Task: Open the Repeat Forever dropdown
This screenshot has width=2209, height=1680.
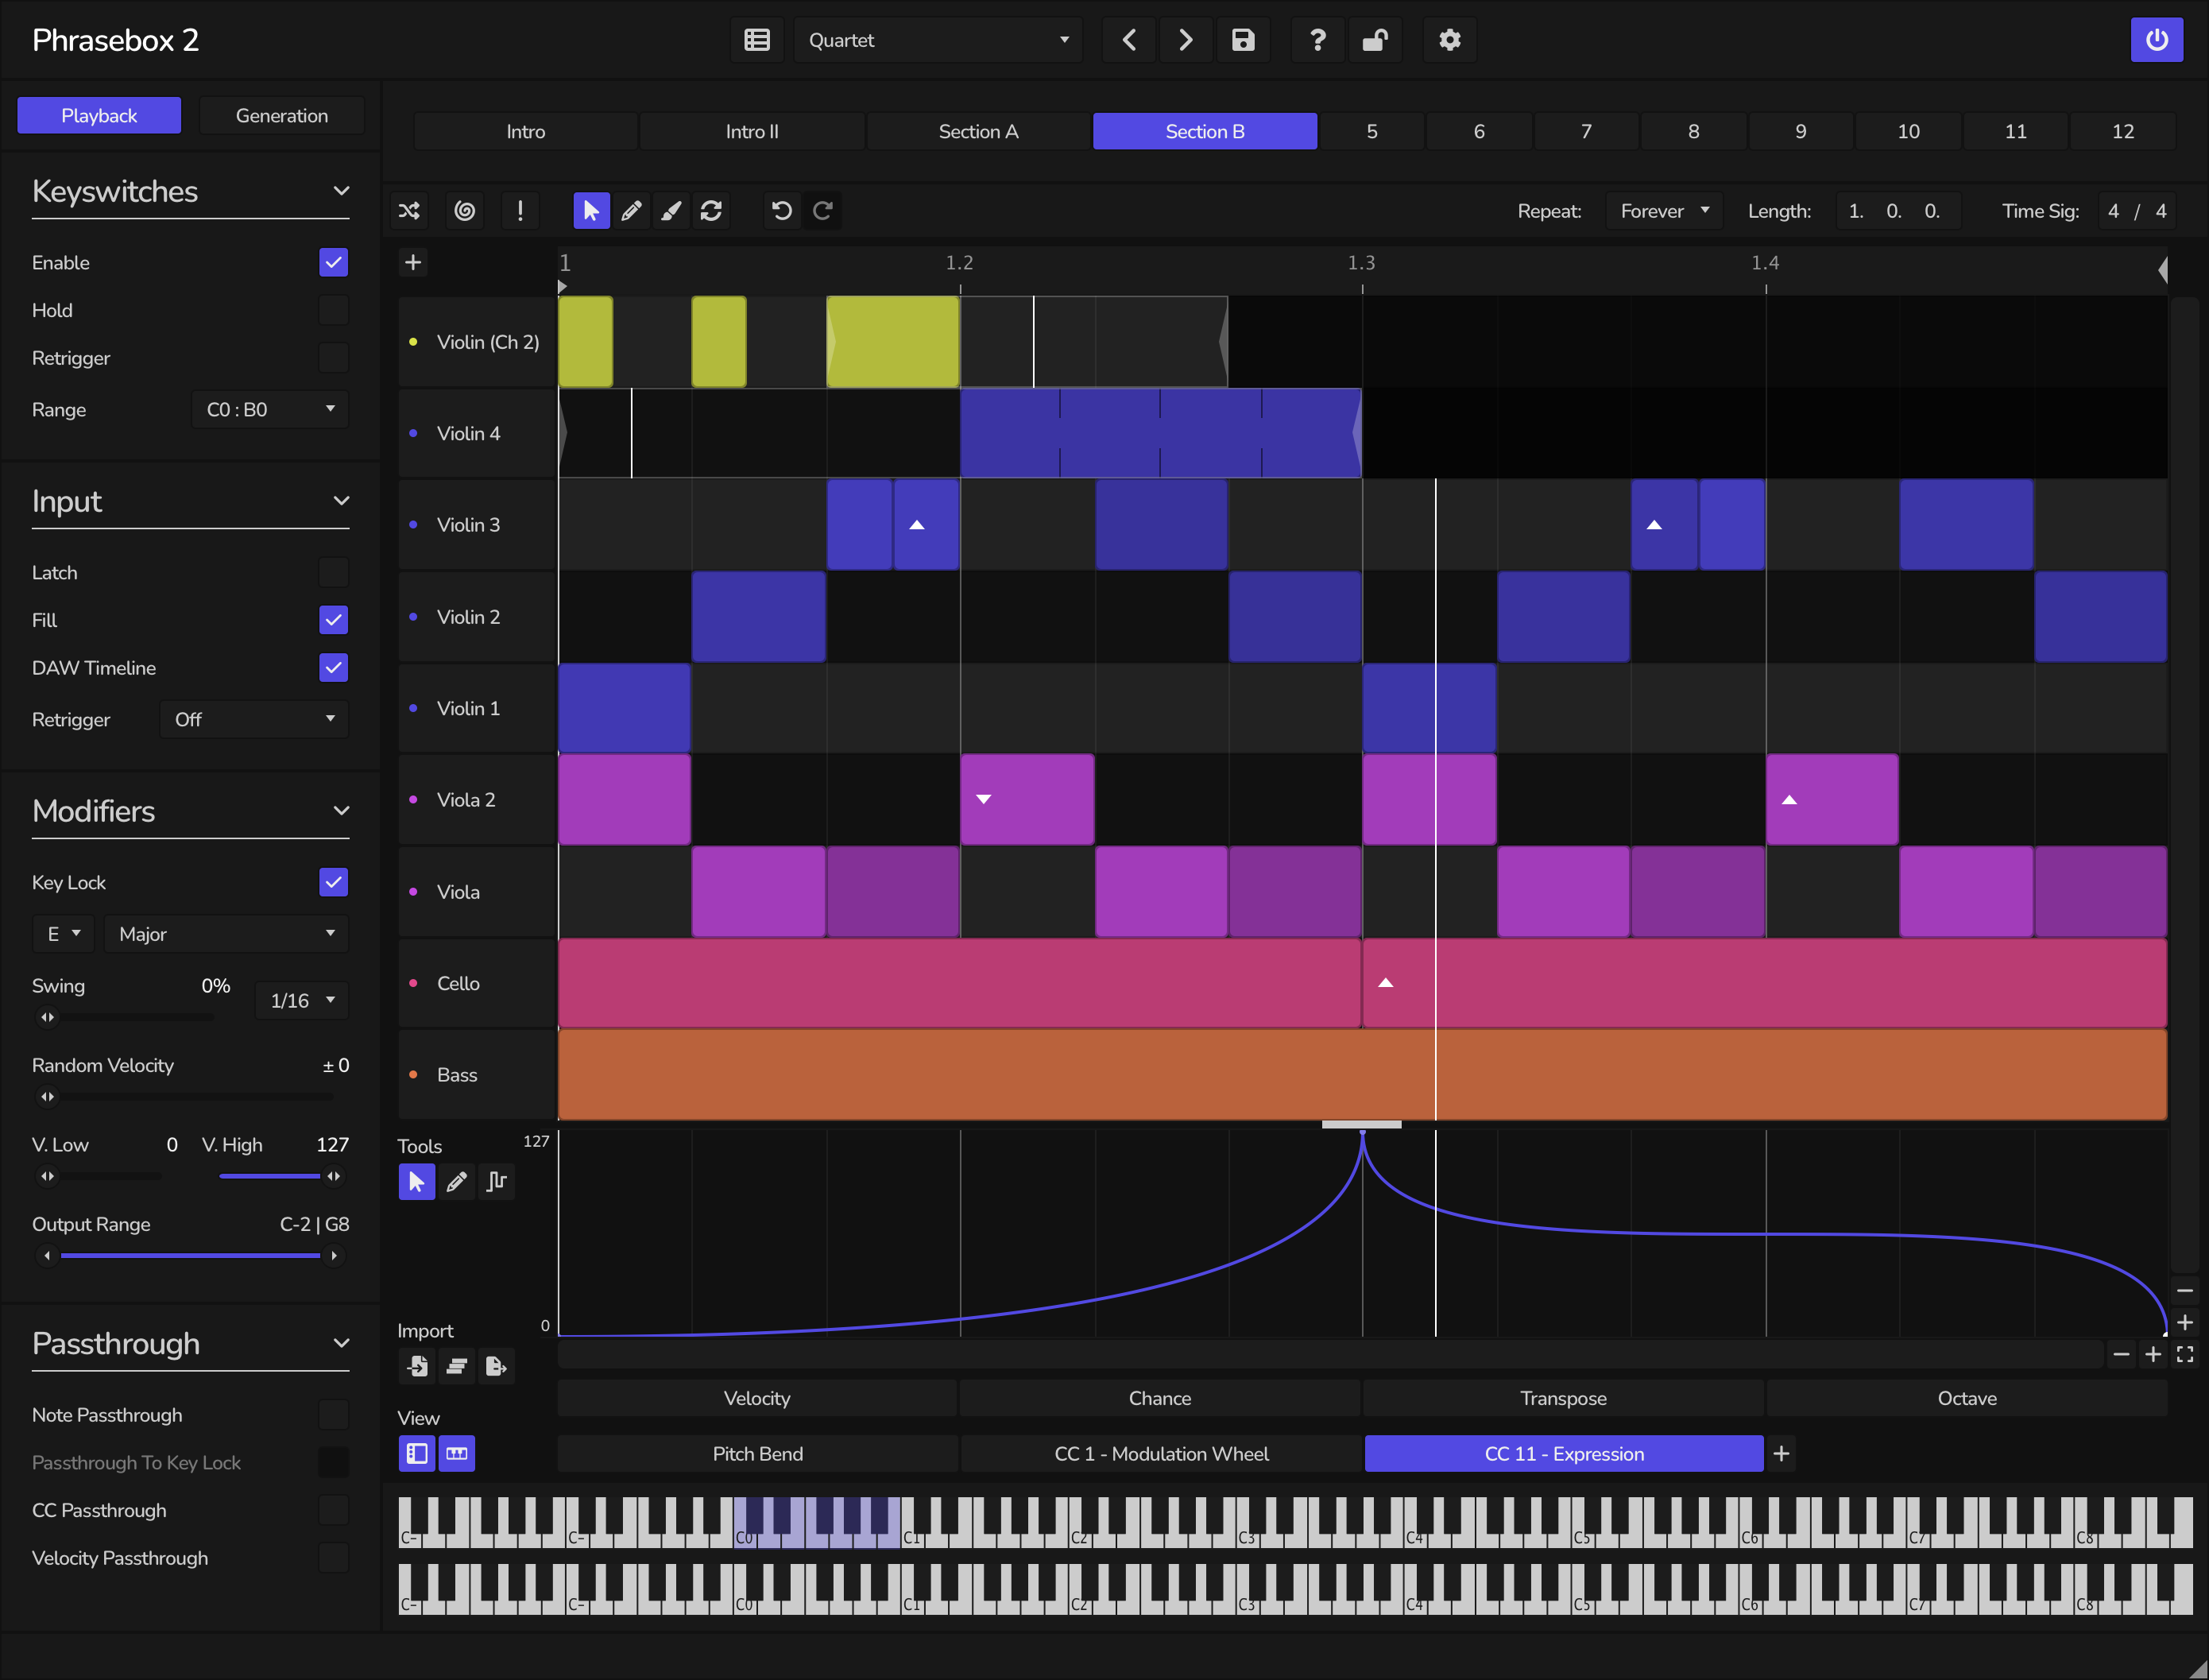Action: pyautogui.click(x=1664, y=211)
